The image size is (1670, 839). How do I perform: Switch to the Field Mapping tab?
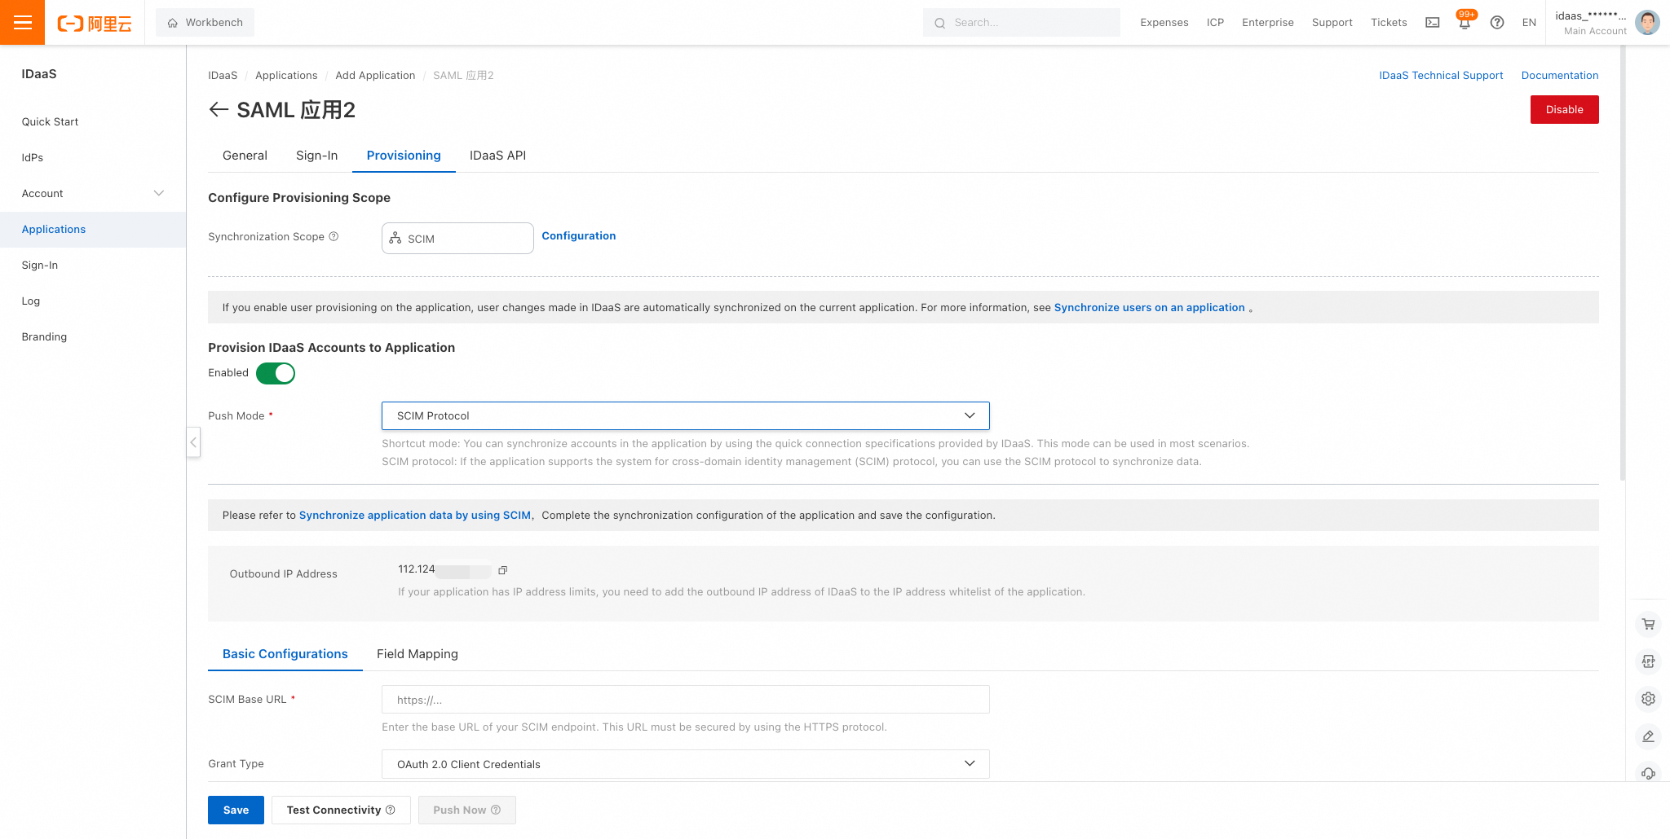coord(417,654)
